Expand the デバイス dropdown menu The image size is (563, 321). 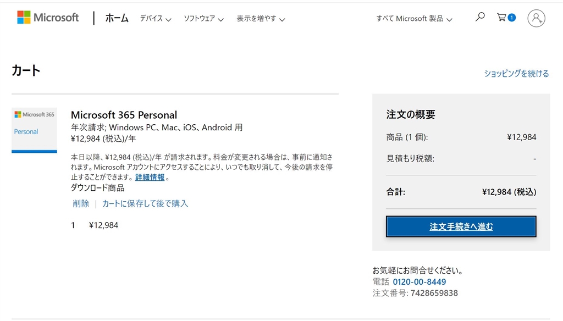(156, 19)
